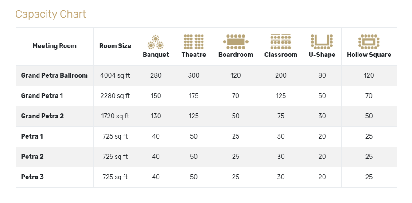Select the Grand Petra 1 row label
The width and height of the screenshot is (412, 203).
point(42,96)
